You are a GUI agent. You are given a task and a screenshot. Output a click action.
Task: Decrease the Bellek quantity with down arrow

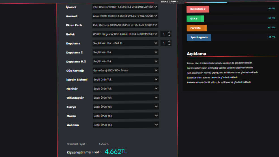pos(169,35)
